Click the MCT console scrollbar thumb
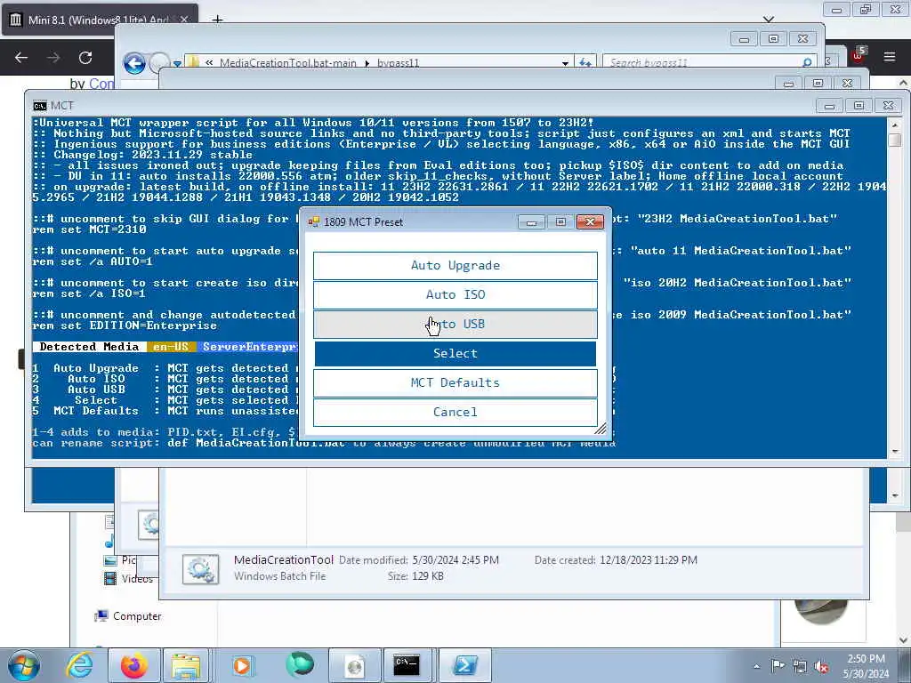Screen dimensions: 911x683 pos(895,140)
